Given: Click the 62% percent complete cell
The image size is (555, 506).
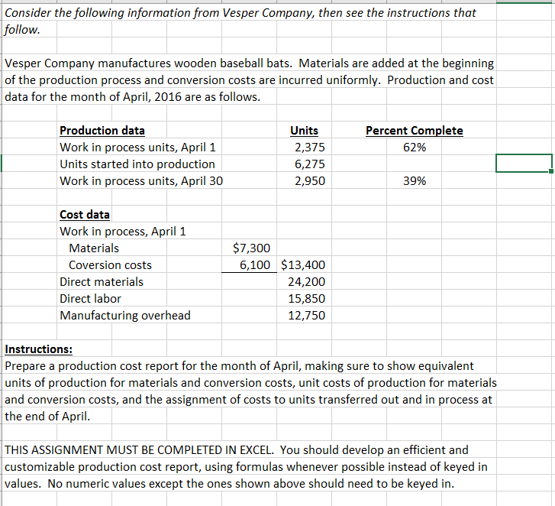Looking at the screenshot, I should pyautogui.click(x=415, y=147).
